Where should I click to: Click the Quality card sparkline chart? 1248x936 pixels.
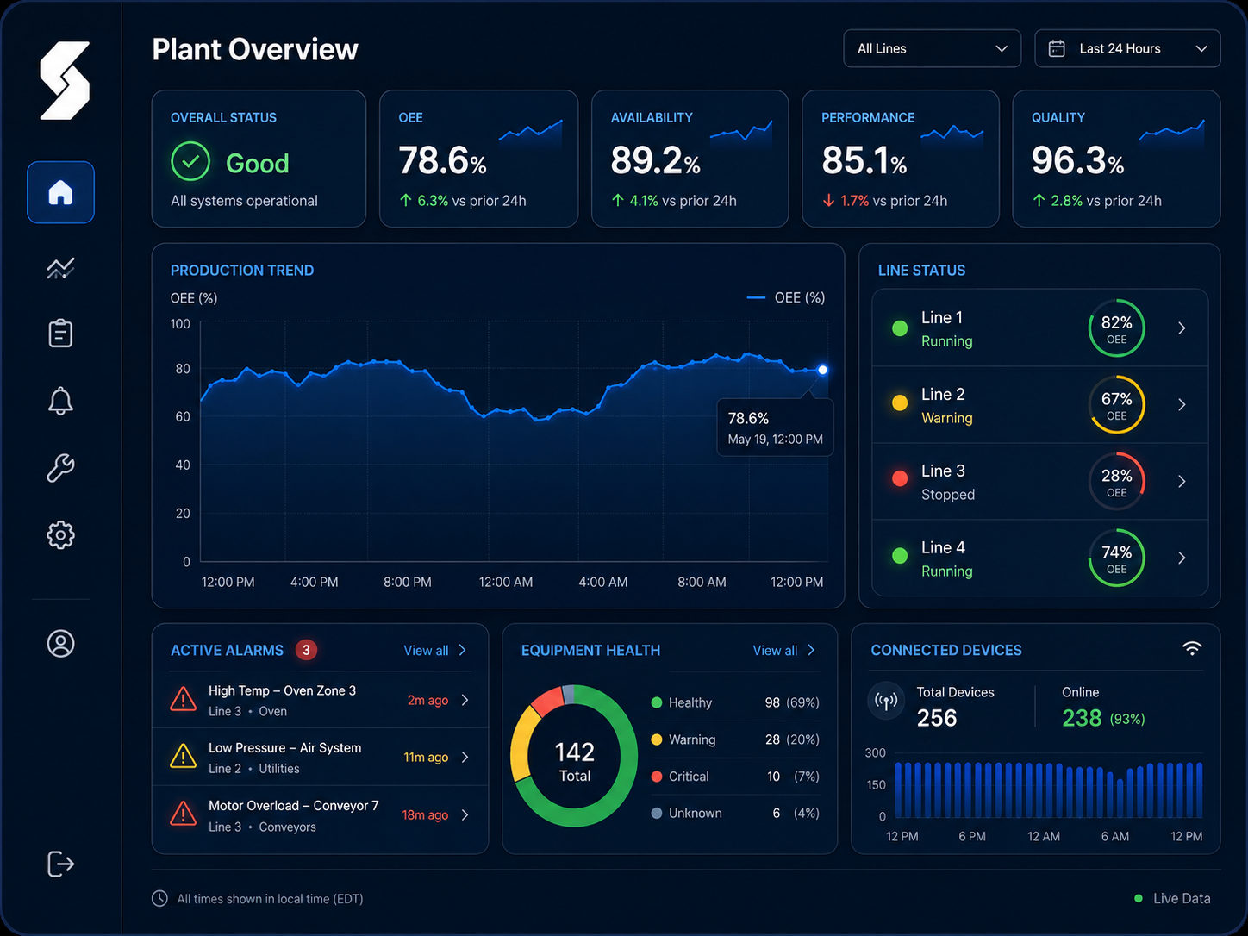(x=1171, y=134)
